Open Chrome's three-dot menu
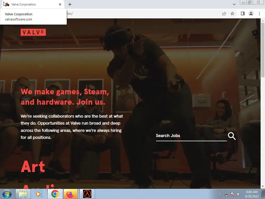This screenshot has width=265, height=199. point(259,13)
